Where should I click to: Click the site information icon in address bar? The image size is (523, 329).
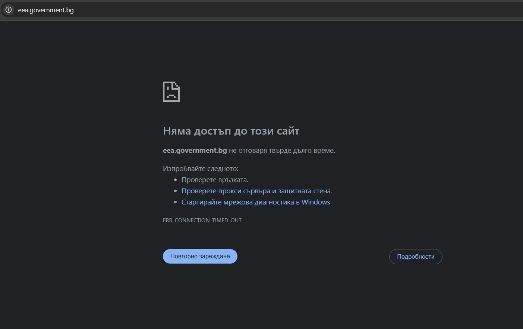(9, 10)
